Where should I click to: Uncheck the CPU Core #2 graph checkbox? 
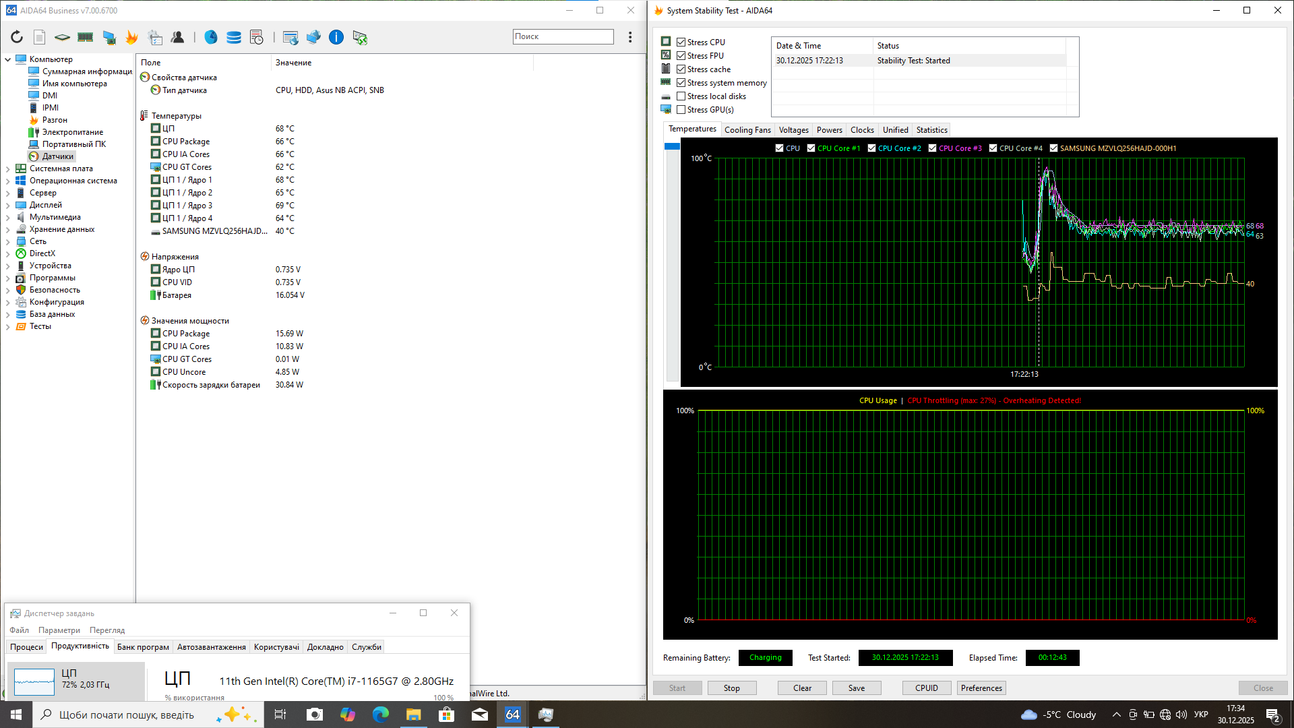point(871,148)
